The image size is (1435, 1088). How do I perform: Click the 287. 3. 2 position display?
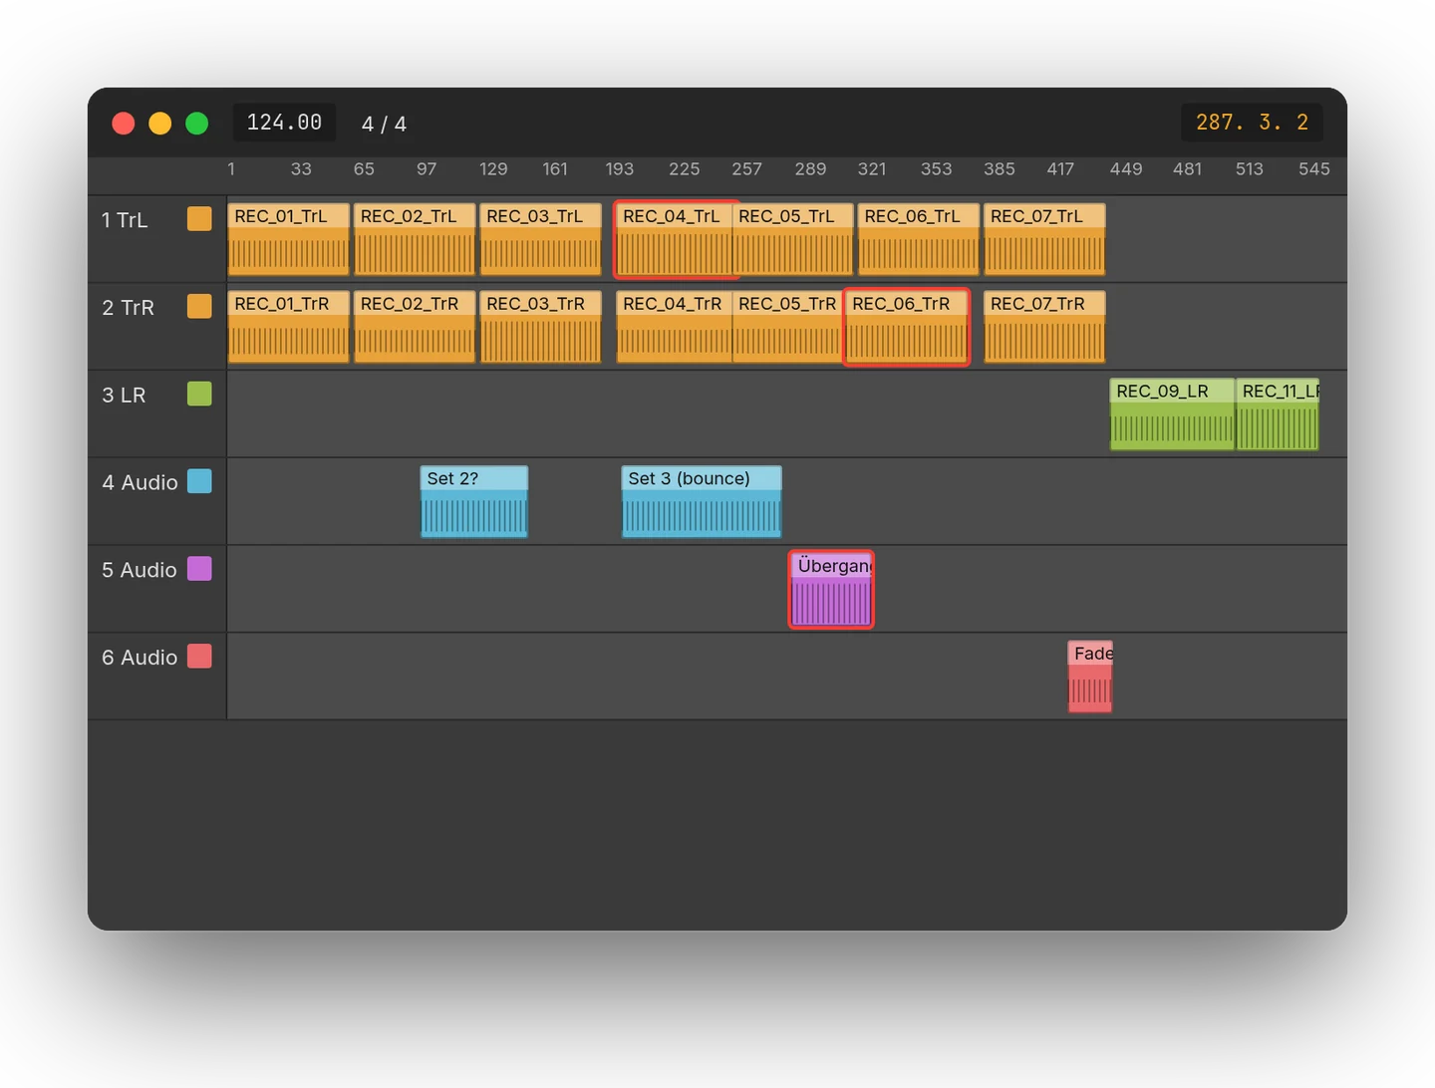(1252, 123)
